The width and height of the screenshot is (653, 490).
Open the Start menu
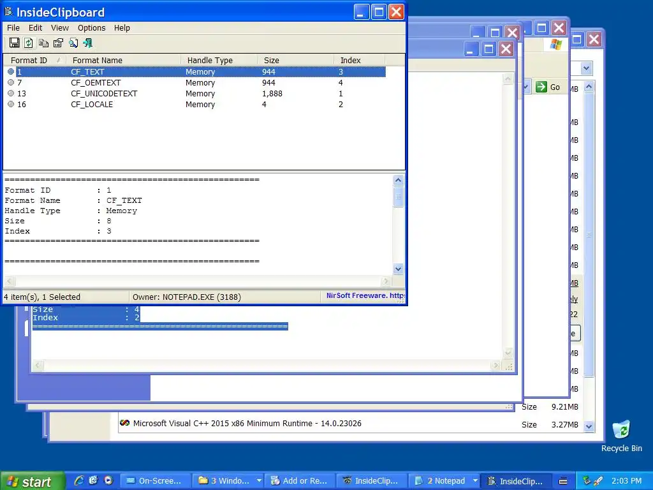(x=33, y=481)
